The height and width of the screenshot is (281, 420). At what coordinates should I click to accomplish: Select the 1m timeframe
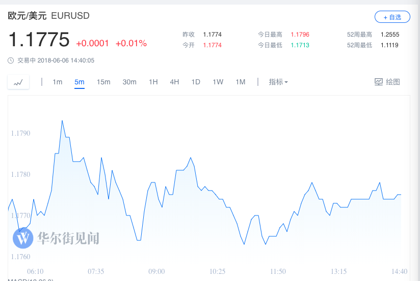[x=57, y=82]
